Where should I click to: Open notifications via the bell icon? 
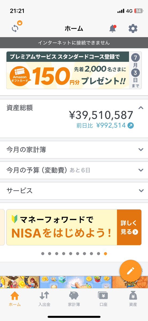coord(113,28)
